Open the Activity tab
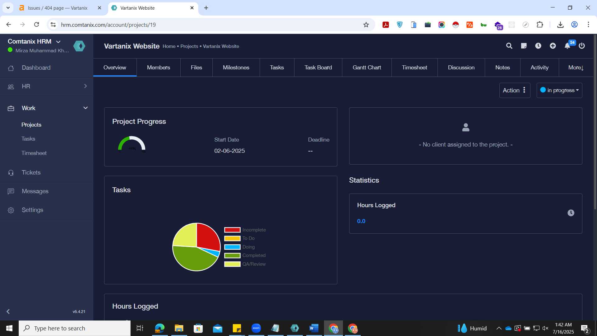 tap(539, 68)
